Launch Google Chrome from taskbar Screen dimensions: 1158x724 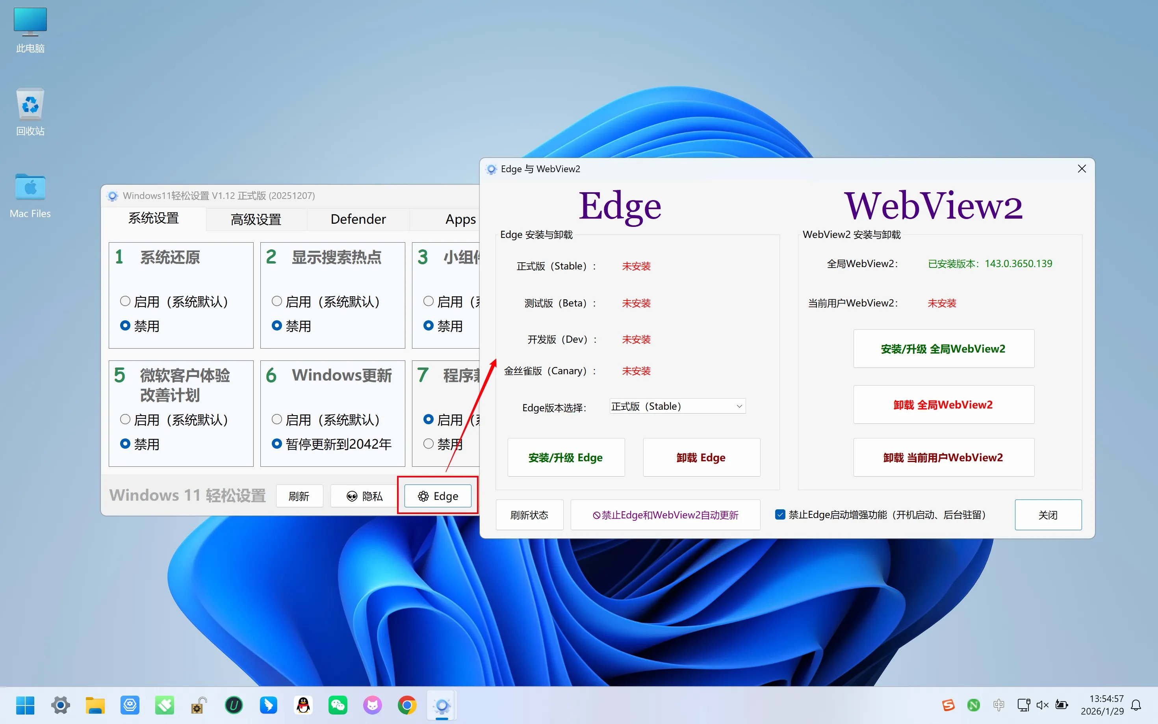407,705
